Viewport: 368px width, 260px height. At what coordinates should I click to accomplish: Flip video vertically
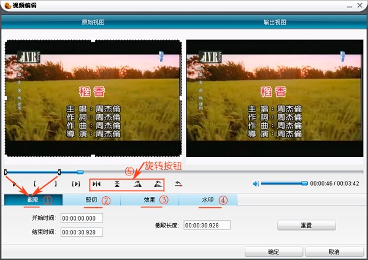(x=117, y=184)
